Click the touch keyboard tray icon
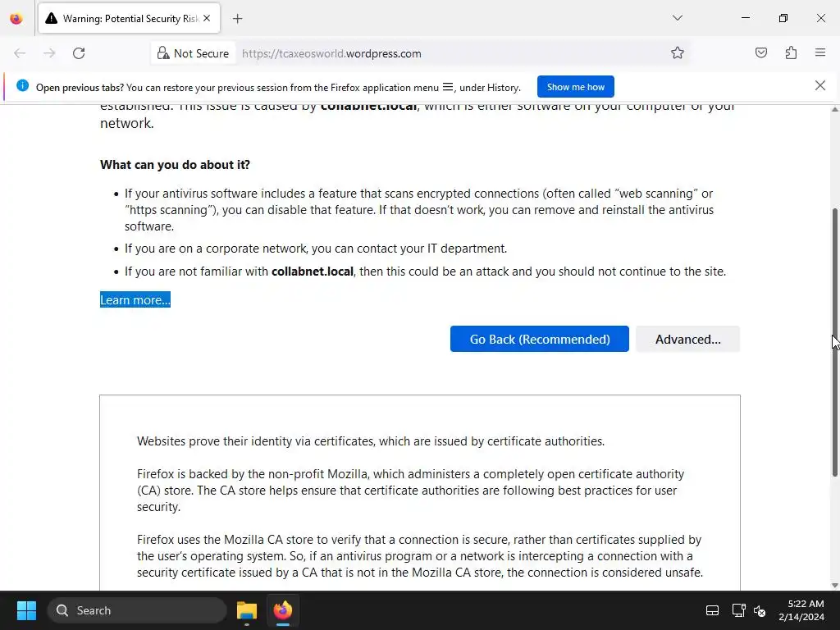 [712, 610]
